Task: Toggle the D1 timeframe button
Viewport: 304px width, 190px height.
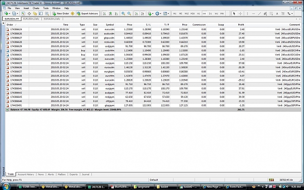Action: point(210,14)
